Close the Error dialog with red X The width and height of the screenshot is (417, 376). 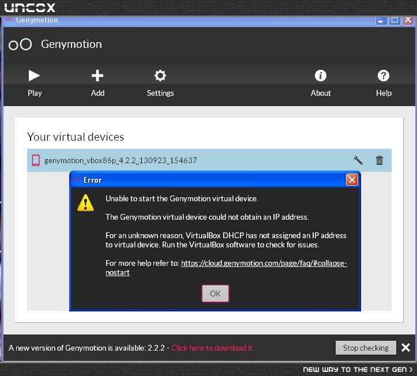point(352,180)
